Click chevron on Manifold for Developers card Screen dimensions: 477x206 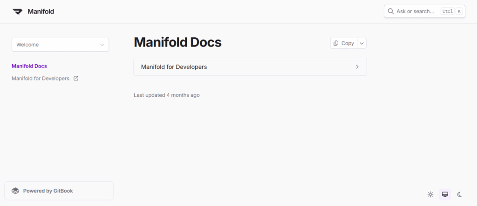[357, 67]
